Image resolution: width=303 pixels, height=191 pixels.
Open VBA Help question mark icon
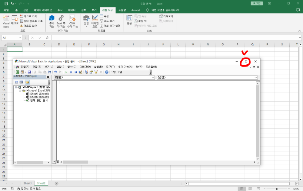point(107,72)
